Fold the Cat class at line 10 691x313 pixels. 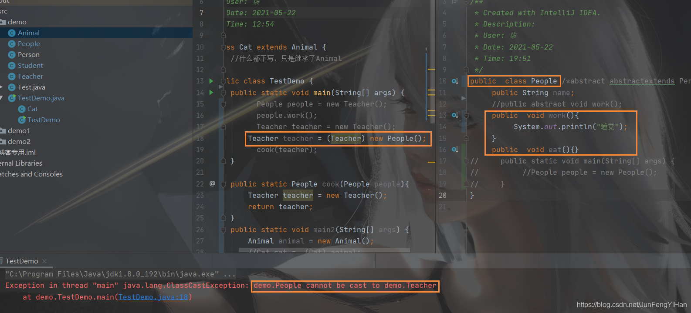click(223, 47)
